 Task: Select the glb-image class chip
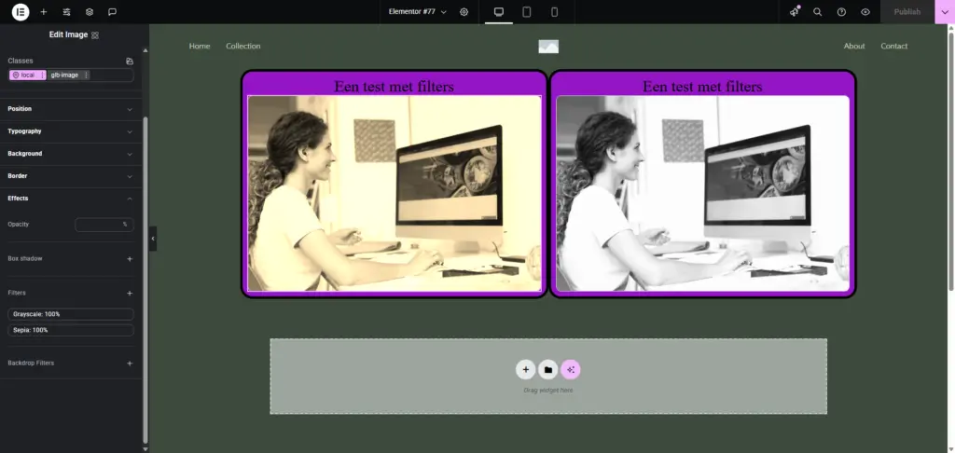[x=64, y=75]
